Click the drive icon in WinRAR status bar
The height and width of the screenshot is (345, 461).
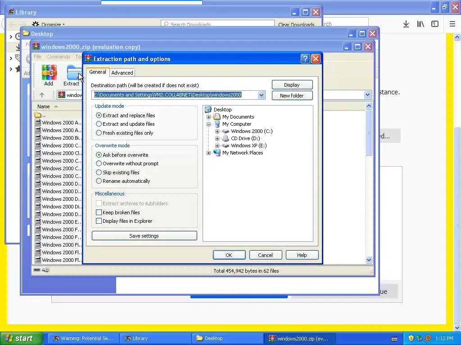[37, 270]
